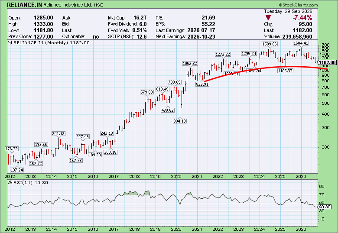Click the SCTR (NSE) value 12.6
The width and height of the screenshot is (338, 233).
pos(141,37)
